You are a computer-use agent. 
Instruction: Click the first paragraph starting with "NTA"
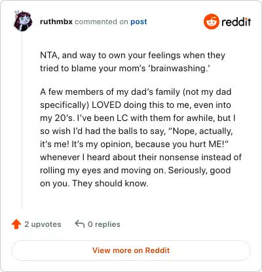(132, 61)
